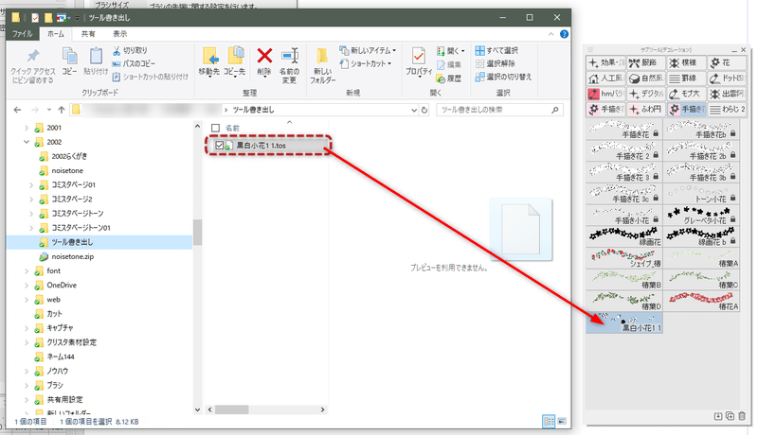Select 服飾 sub tool group
758x435 pixels.
(x=645, y=62)
